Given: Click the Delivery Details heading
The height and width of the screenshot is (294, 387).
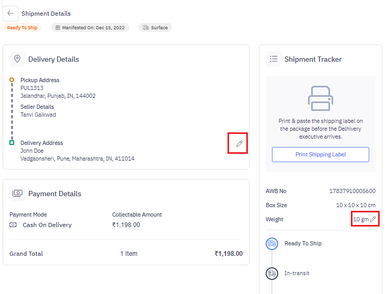Looking at the screenshot, I should 53,59.
